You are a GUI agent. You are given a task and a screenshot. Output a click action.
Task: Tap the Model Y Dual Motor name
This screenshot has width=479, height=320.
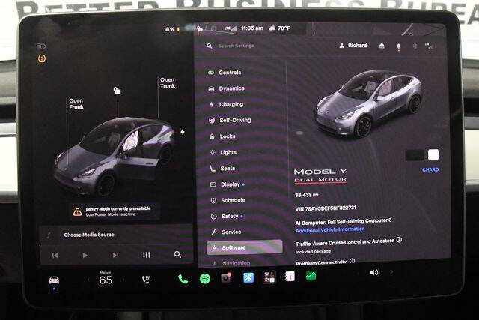(320, 175)
